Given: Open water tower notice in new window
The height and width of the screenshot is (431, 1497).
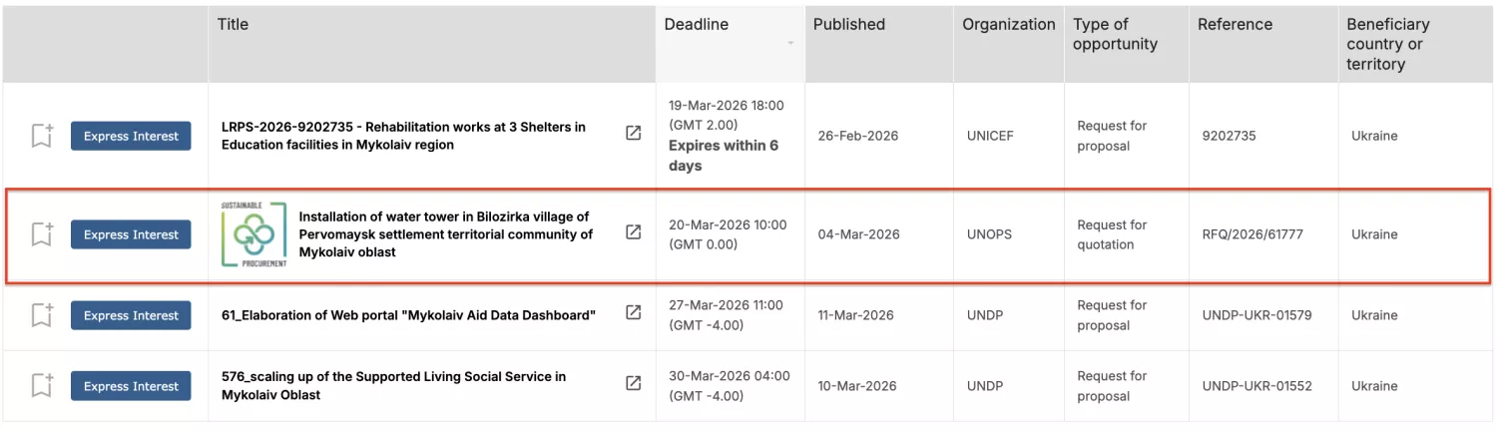Looking at the screenshot, I should coord(634,231).
